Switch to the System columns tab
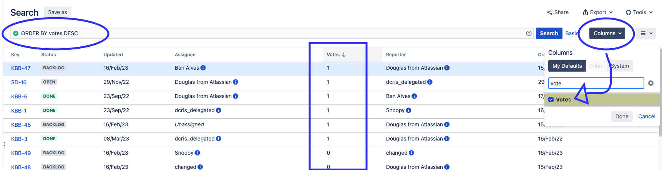The image size is (662, 170). (620, 66)
